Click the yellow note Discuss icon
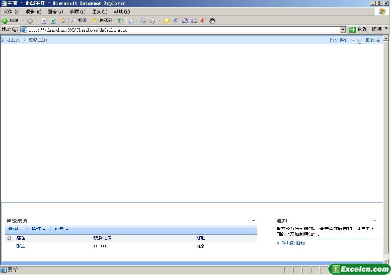 [167, 21]
